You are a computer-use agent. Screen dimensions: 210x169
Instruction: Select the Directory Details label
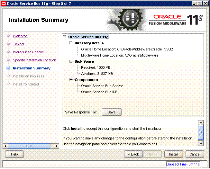pos(89,43)
